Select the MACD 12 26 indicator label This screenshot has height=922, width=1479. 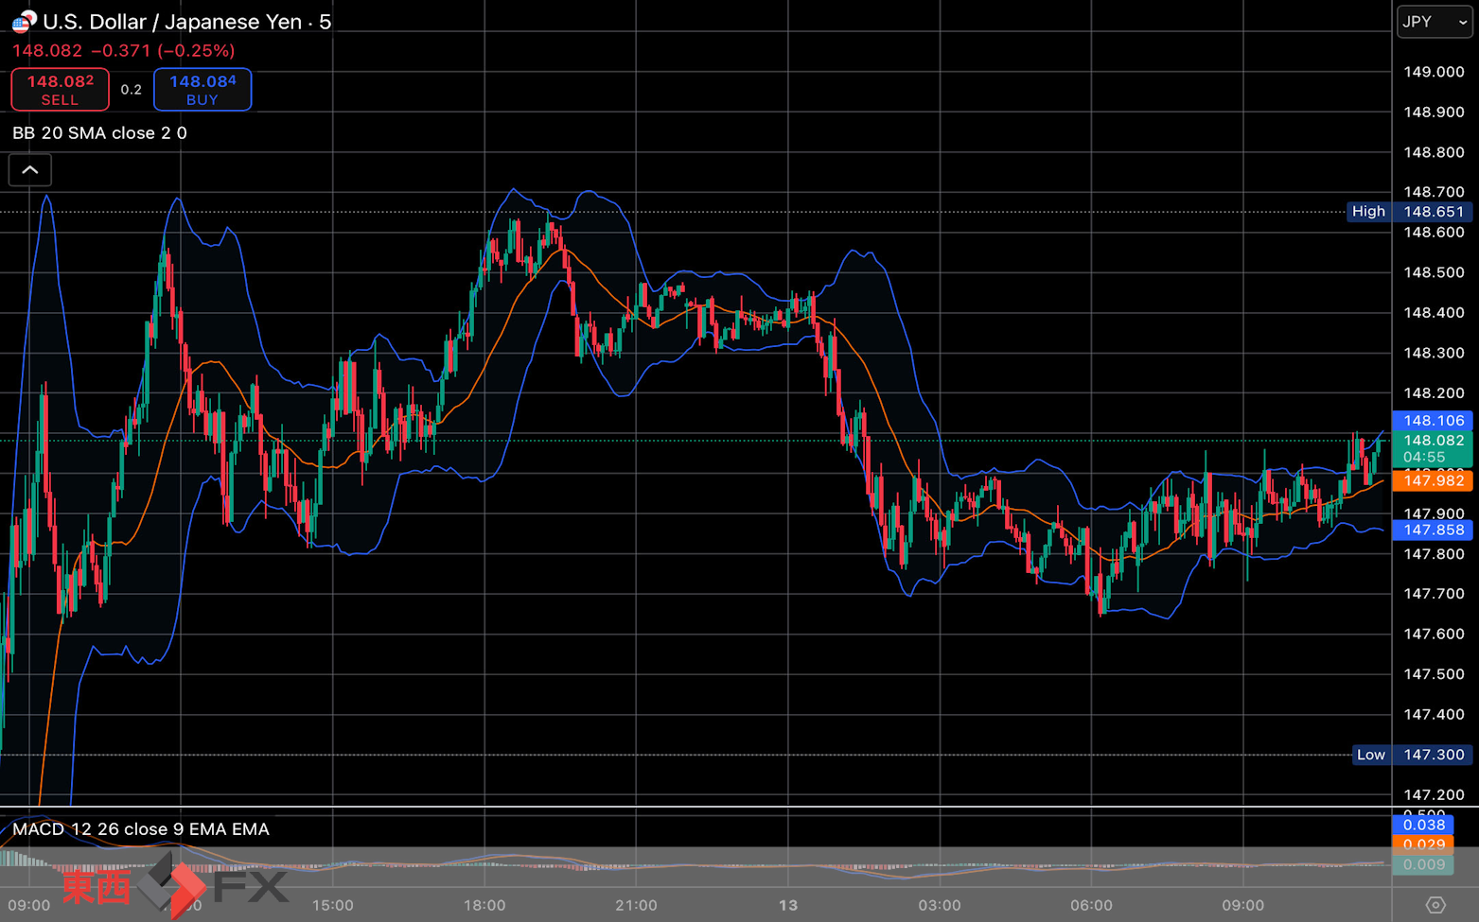point(141,829)
